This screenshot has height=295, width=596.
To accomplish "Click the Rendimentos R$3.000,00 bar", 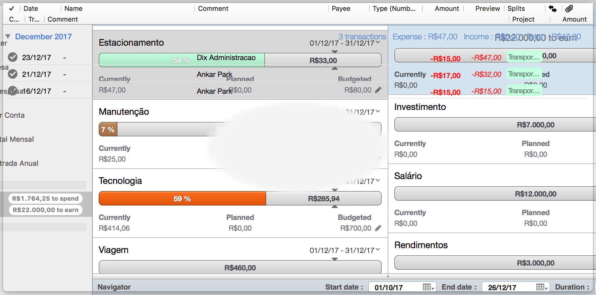I will click(495, 263).
